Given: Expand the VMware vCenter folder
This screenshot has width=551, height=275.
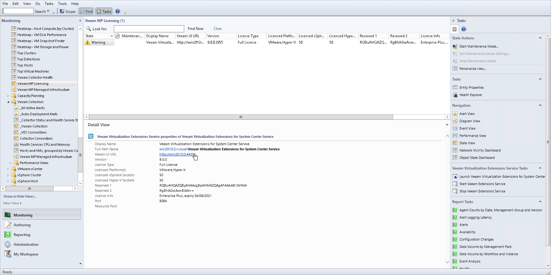Looking at the screenshot, I should (x=8, y=169).
